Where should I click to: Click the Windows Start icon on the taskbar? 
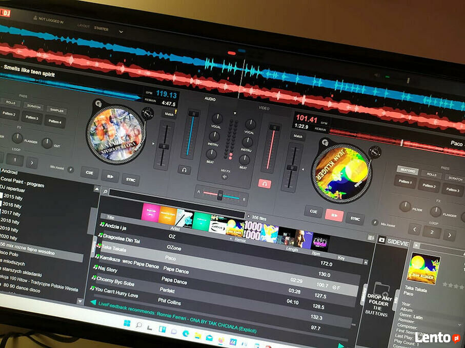coord(126,323)
